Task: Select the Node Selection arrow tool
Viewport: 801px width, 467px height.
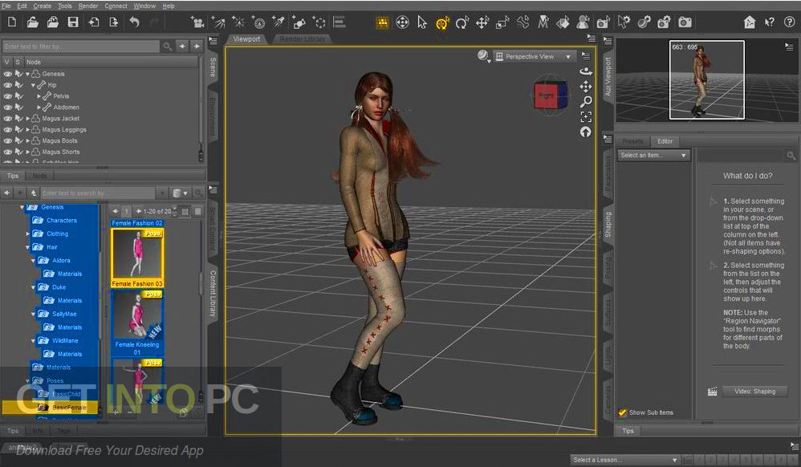Action: [x=422, y=22]
